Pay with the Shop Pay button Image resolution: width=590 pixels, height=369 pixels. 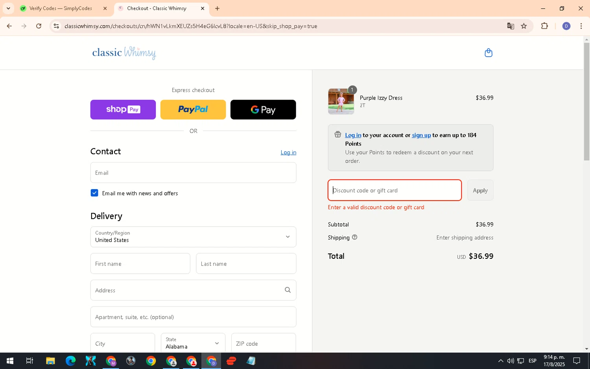tap(123, 109)
